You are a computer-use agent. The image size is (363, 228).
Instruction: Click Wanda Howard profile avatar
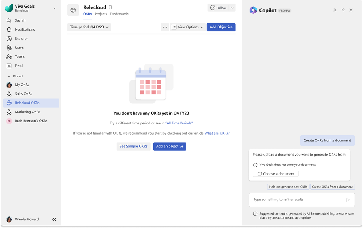(9, 219)
